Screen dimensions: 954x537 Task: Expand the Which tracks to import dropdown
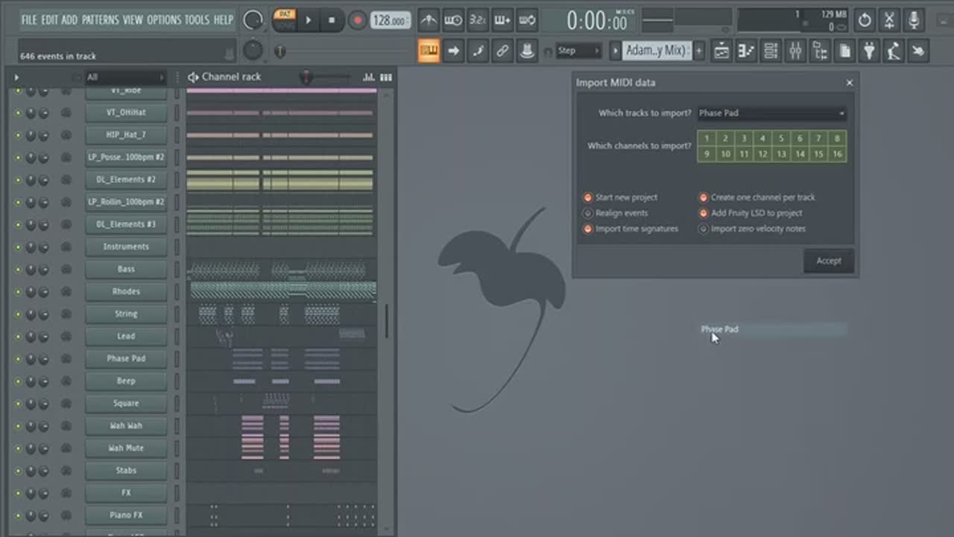tap(771, 113)
